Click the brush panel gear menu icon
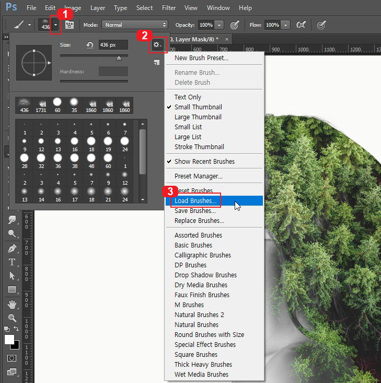This screenshot has height=383, width=381. click(157, 45)
